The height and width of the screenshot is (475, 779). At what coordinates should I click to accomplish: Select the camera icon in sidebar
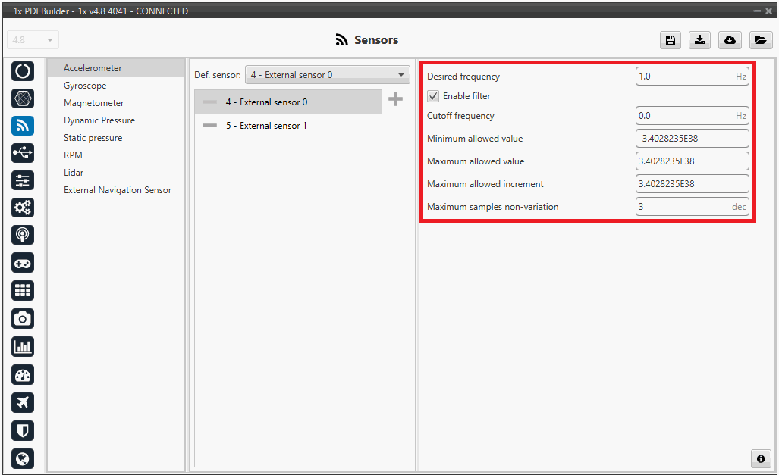point(23,318)
